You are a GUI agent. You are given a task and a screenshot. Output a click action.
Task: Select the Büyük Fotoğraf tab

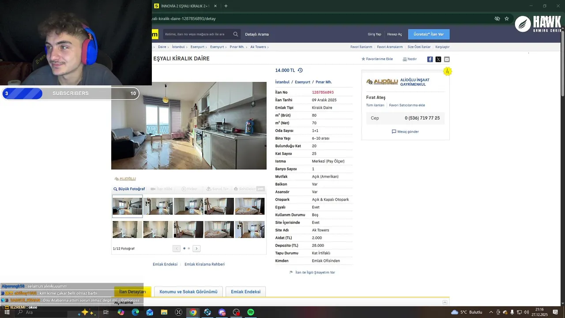coord(129,189)
